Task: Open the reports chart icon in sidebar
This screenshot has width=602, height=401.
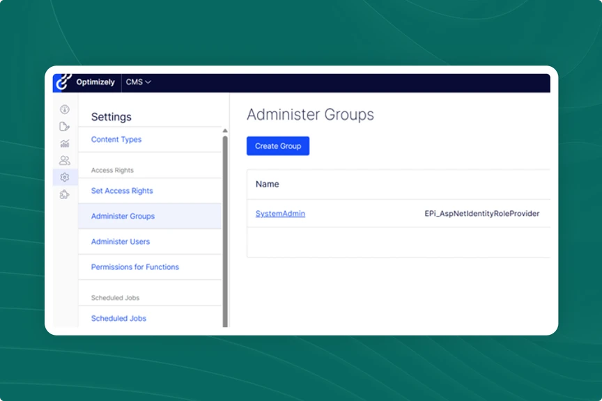Action: click(x=65, y=143)
